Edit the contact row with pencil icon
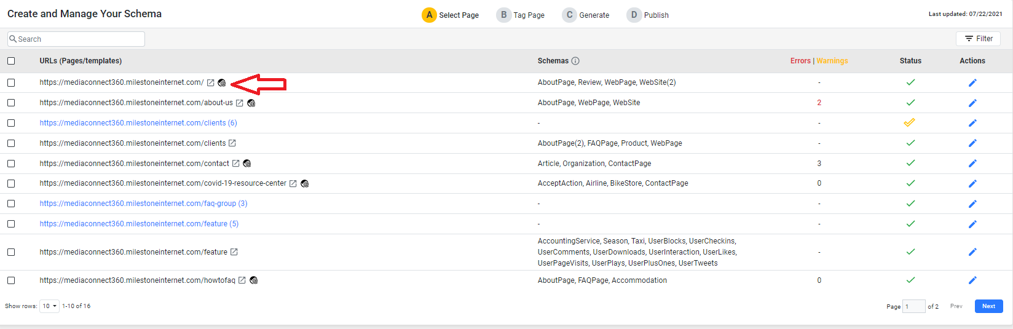 pos(972,164)
